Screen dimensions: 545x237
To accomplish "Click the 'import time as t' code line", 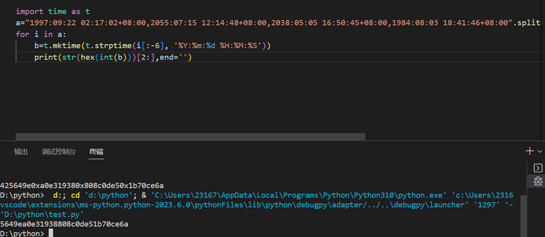I will [53, 11].
